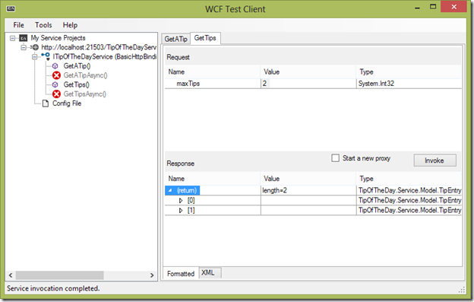Click the My Service Projects console icon
The image size is (474, 302).
tap(24, 38)
